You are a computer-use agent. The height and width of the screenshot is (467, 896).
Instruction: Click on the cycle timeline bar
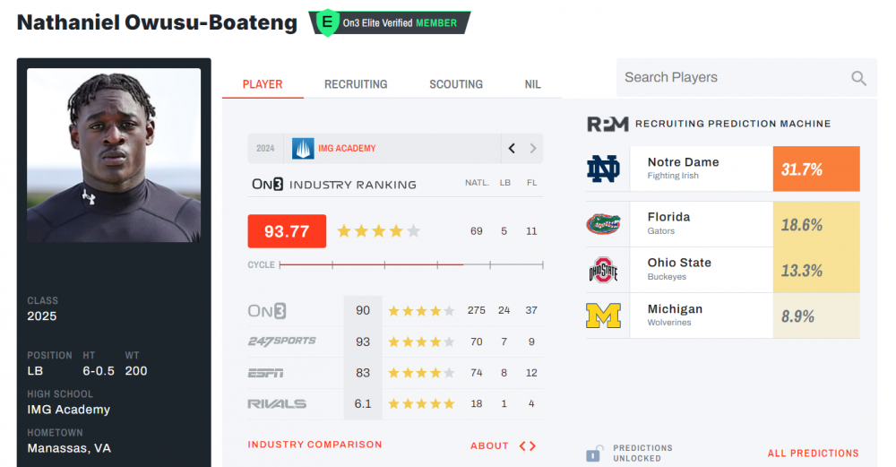click(x=410, y=264)
